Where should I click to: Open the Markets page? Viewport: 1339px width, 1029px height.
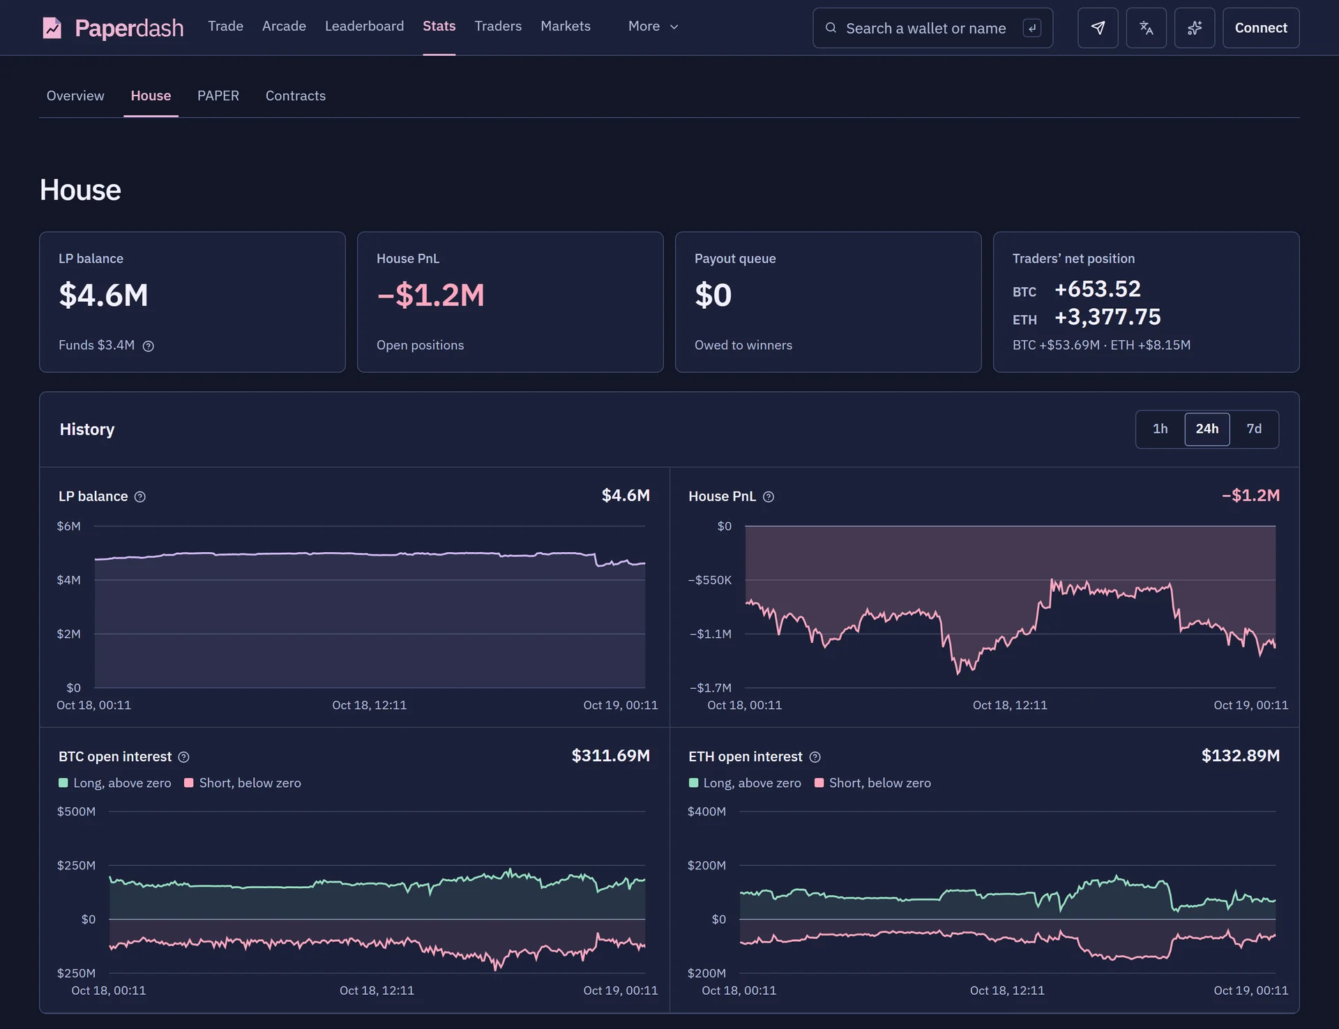pyautogui.click(x=566, y=26)
